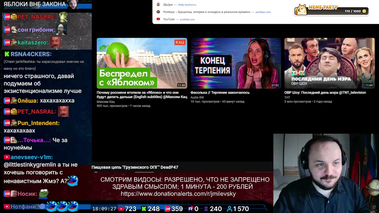Visit the Audio RW channel name
This screenshot has width=379, height=213.
(197, 97)
